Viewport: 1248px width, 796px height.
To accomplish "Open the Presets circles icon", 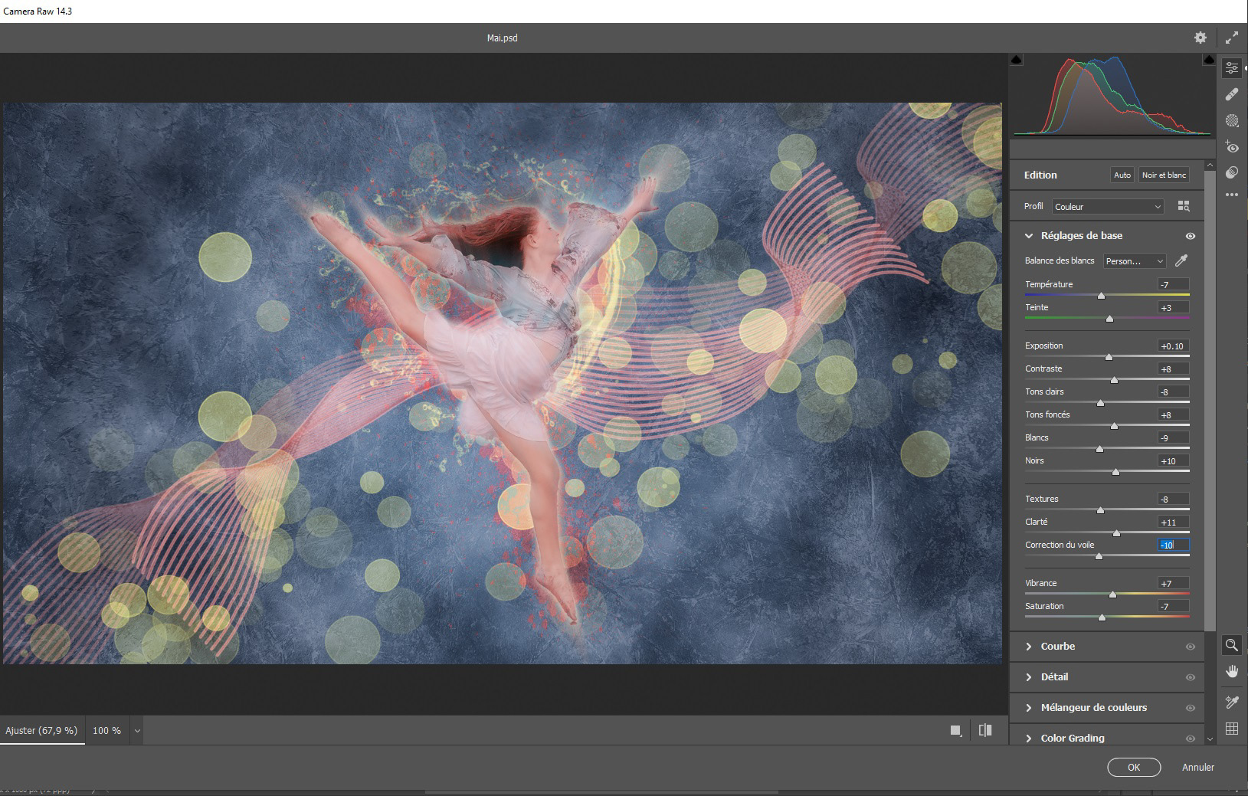I will click(1232, 172).
